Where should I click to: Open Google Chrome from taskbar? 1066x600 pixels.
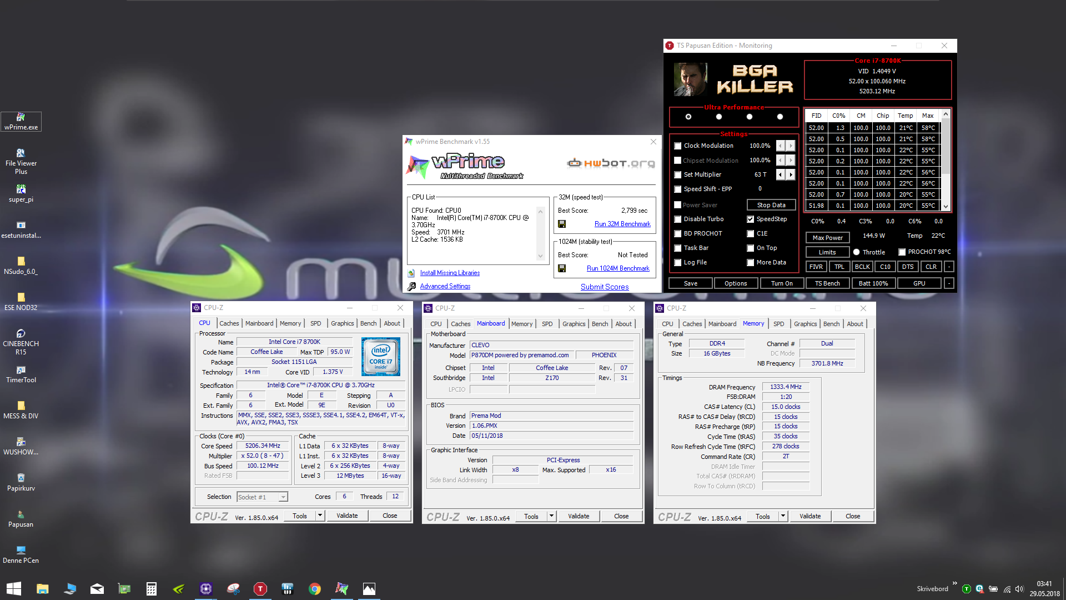click(x=315, y=589)
